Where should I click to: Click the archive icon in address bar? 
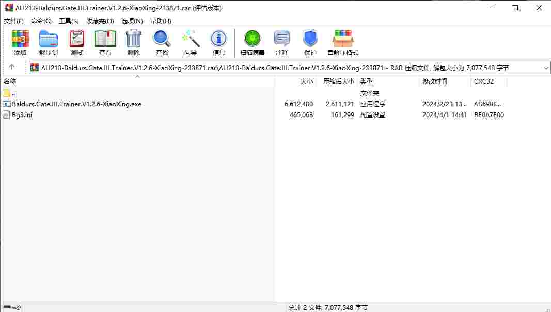point(35,68)
